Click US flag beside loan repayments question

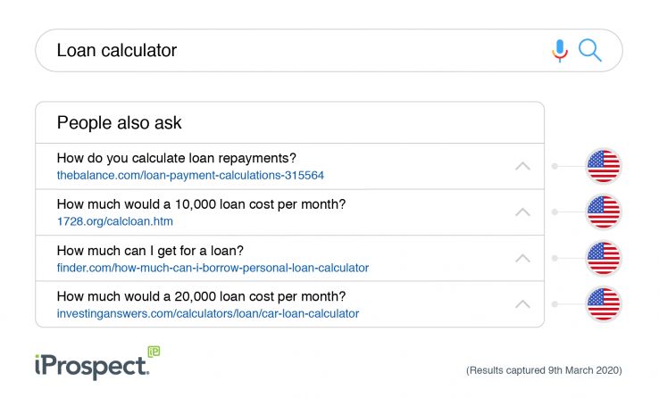[x=603, y=166]
